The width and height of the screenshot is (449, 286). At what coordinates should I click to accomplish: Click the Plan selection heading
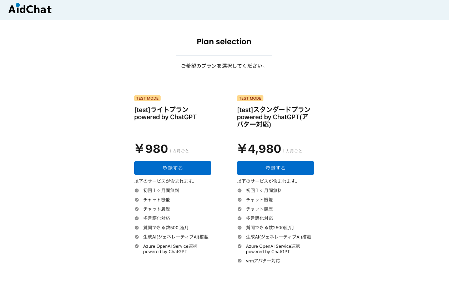click(x=224, y=42)
